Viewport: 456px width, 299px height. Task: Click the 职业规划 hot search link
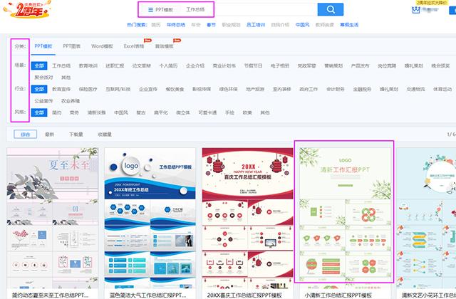coord(231,25)
